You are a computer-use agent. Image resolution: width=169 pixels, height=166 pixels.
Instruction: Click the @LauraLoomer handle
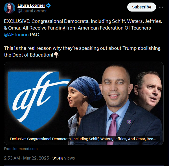[32, 11]
